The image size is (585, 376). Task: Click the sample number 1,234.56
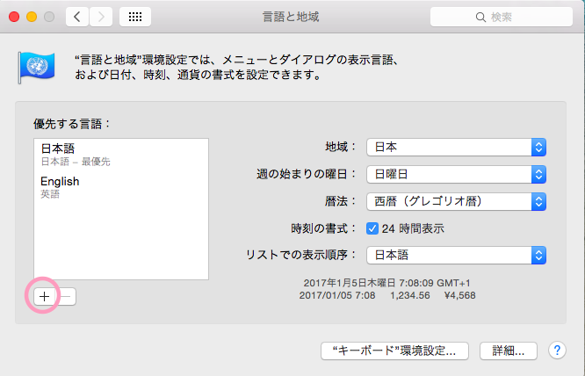[x=410, y=295]
